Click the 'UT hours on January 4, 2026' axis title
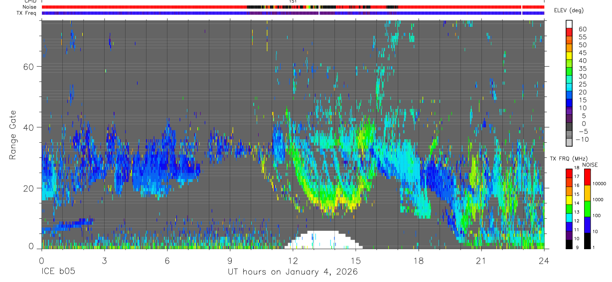612x282 pixels. [x=293, y=272]
